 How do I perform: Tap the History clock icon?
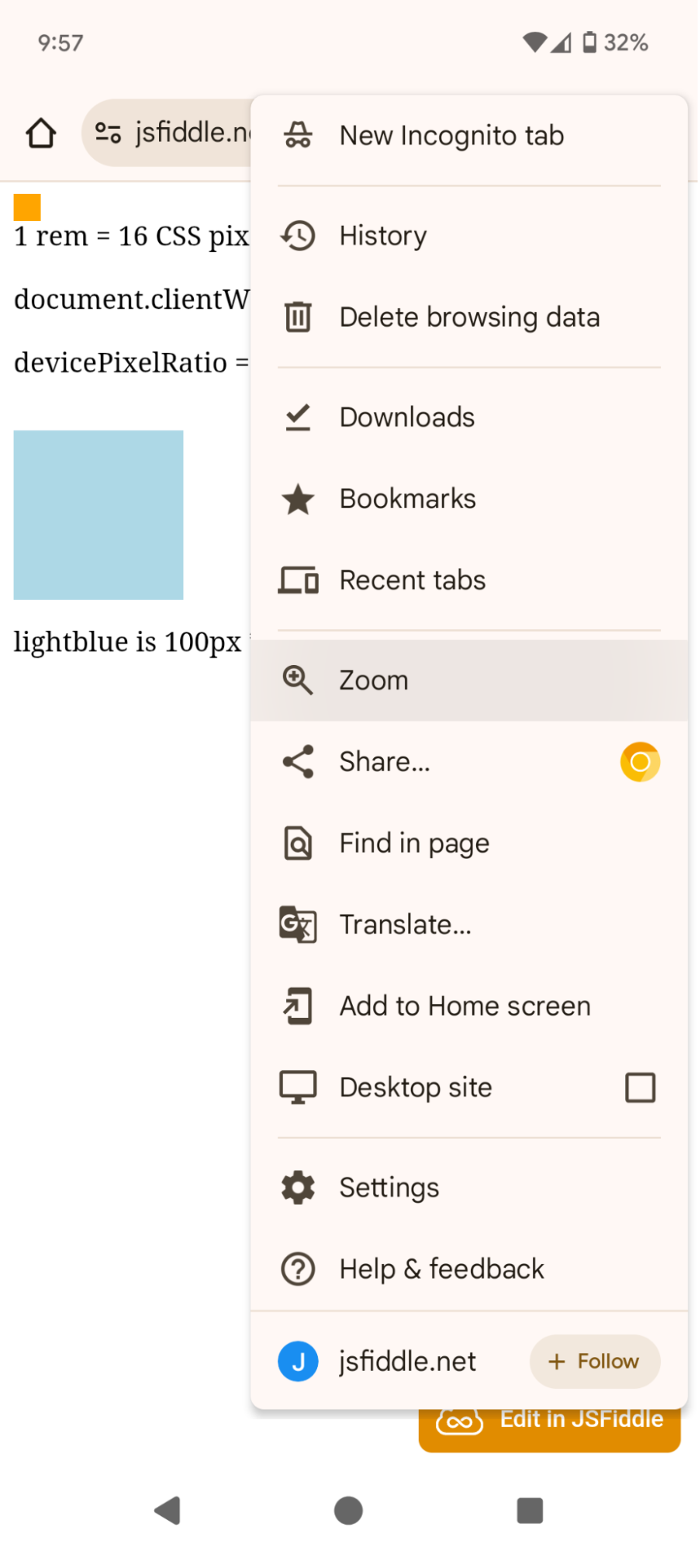click(x=298, y=236)
